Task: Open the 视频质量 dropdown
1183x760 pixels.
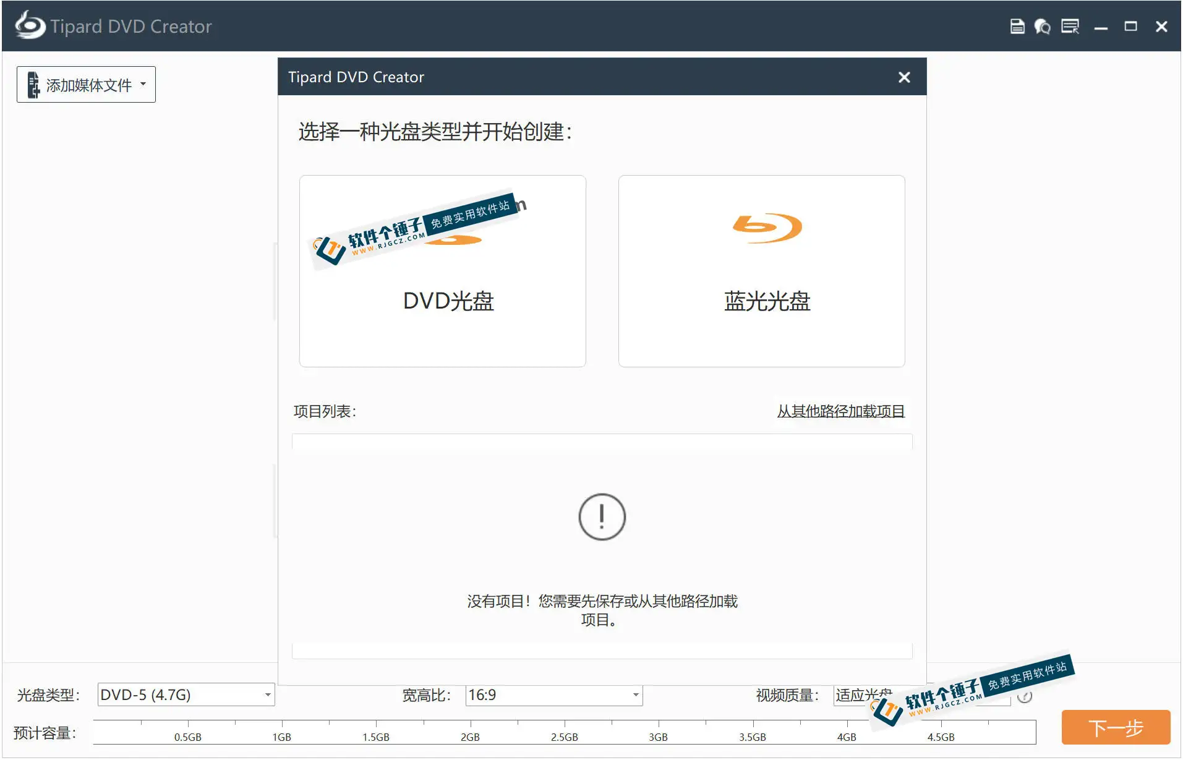Action: coord(921,695)
